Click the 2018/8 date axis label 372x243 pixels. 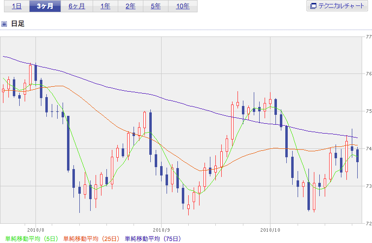coord(36,230)
